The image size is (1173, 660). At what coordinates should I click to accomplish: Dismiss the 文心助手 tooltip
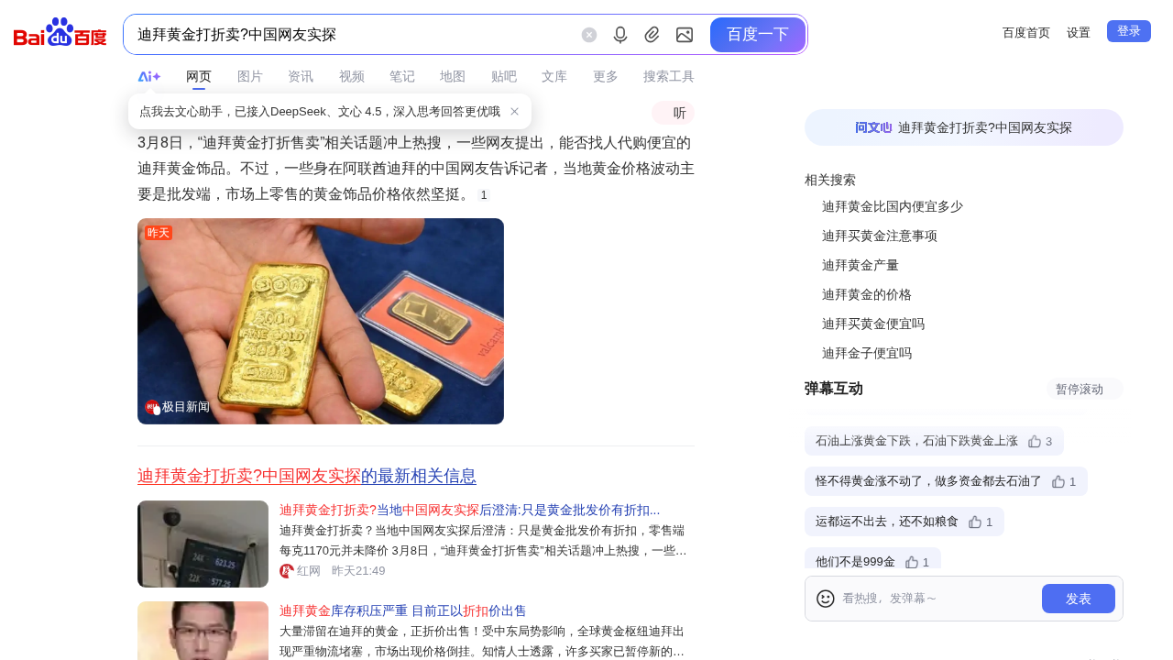point(515,112)
